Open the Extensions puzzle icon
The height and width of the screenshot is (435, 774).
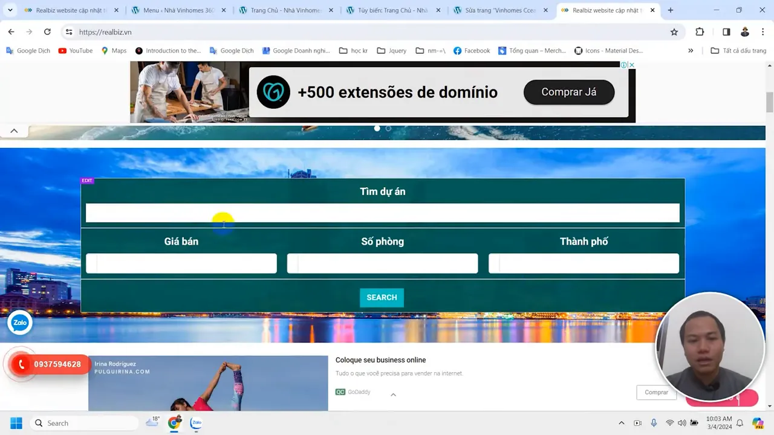click(x=700, y=32)
